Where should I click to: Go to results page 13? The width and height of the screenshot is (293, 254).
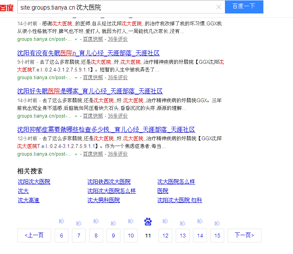[x=183, y=236]
